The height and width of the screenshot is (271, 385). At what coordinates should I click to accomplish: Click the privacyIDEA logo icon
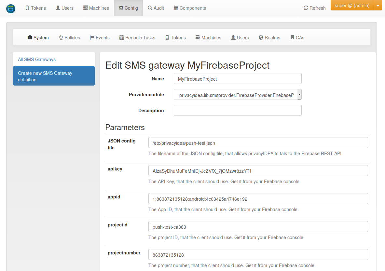(11, 8)
